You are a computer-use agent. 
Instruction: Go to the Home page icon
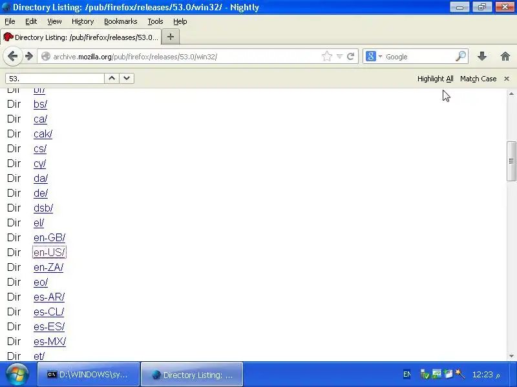505,57
